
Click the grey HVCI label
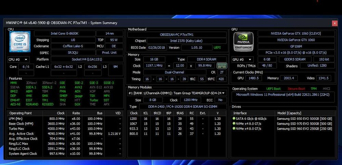point(326,89)
